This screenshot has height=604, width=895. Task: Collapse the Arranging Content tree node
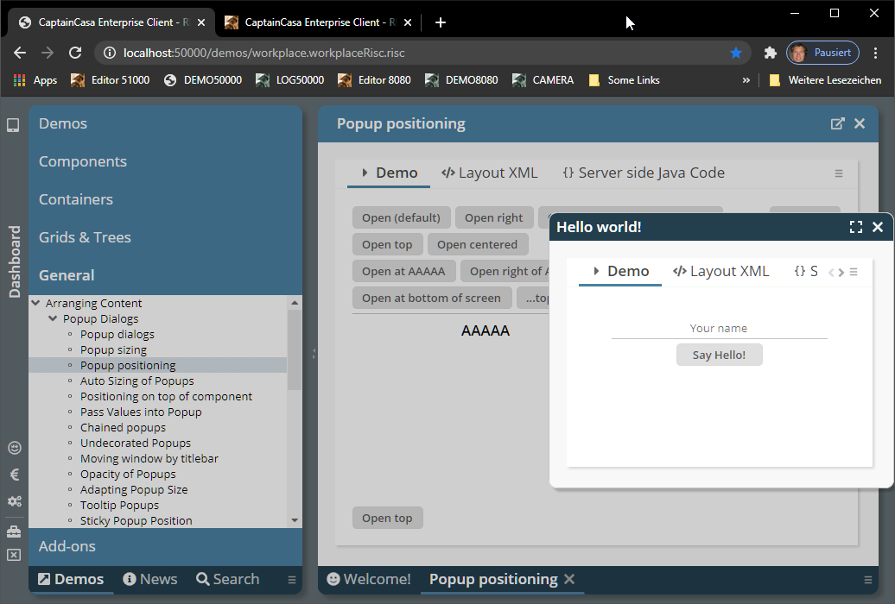[36, 303]
